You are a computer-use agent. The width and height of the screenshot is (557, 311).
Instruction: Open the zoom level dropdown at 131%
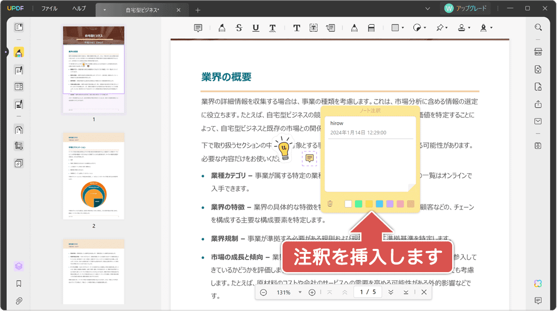click(300, 292)
